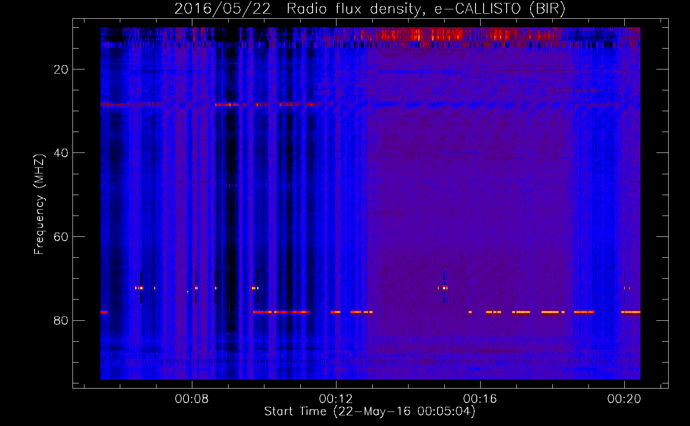Click the "Frequency (MHZ)" axis label

(39, 204)
